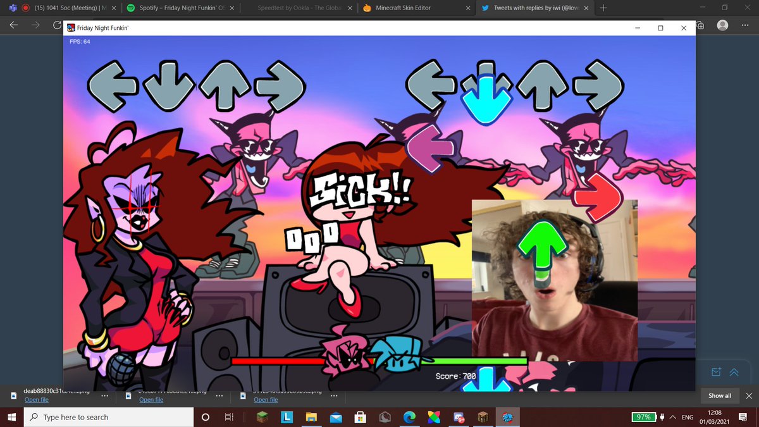Image resolution: width=759 pixels, height=427 pixels.
Task: Open the browser profile avatar
Action: 724,26
